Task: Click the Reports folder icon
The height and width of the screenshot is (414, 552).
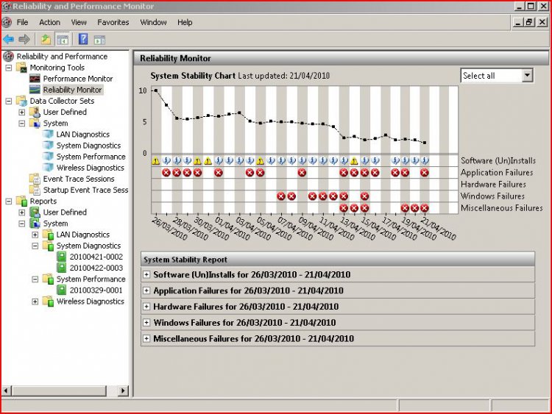Action: [x=21, y=201]
